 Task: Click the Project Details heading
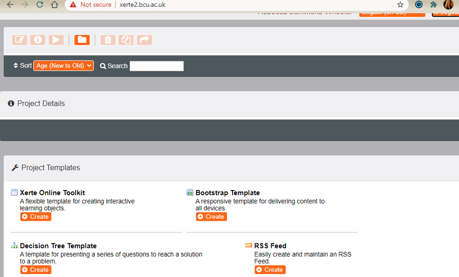tap(41, 103)
